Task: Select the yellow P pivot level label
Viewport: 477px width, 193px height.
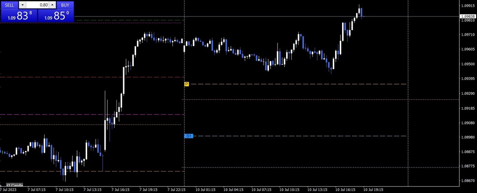Action: [186, 84]
